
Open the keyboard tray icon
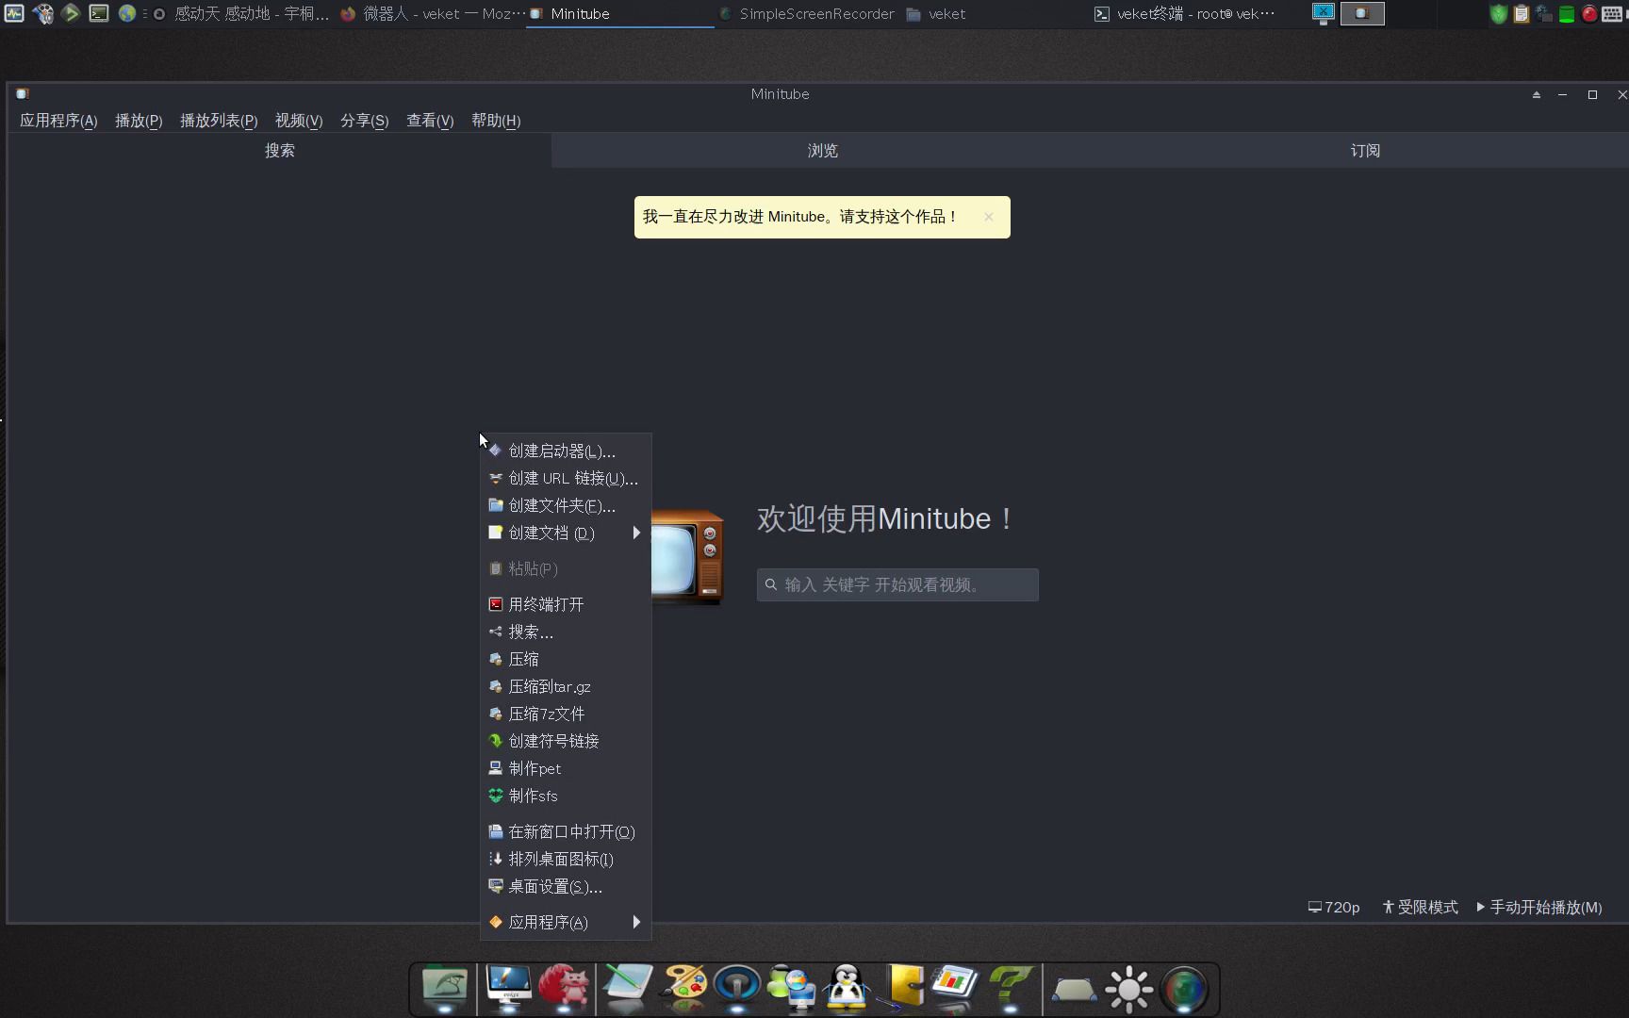point(1612,14)
